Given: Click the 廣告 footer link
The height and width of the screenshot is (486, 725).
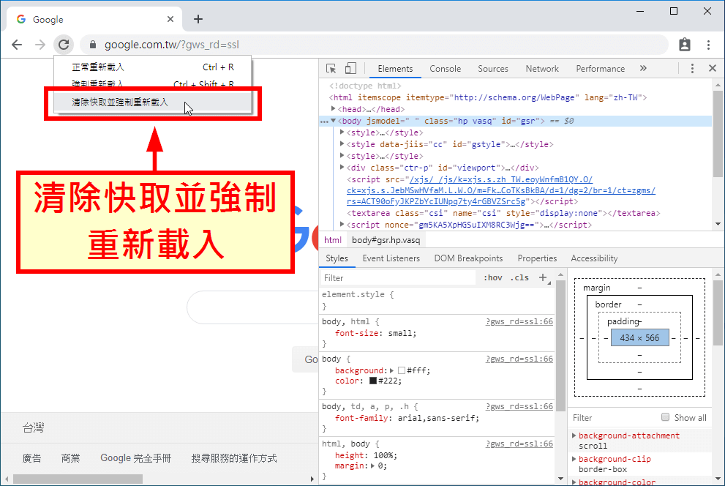Looking at the screenshot, I should click(32, 458).
